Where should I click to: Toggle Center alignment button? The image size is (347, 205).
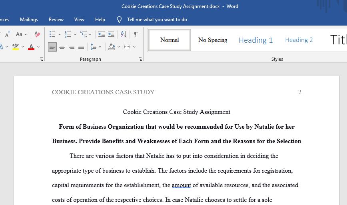click(62, 47)
